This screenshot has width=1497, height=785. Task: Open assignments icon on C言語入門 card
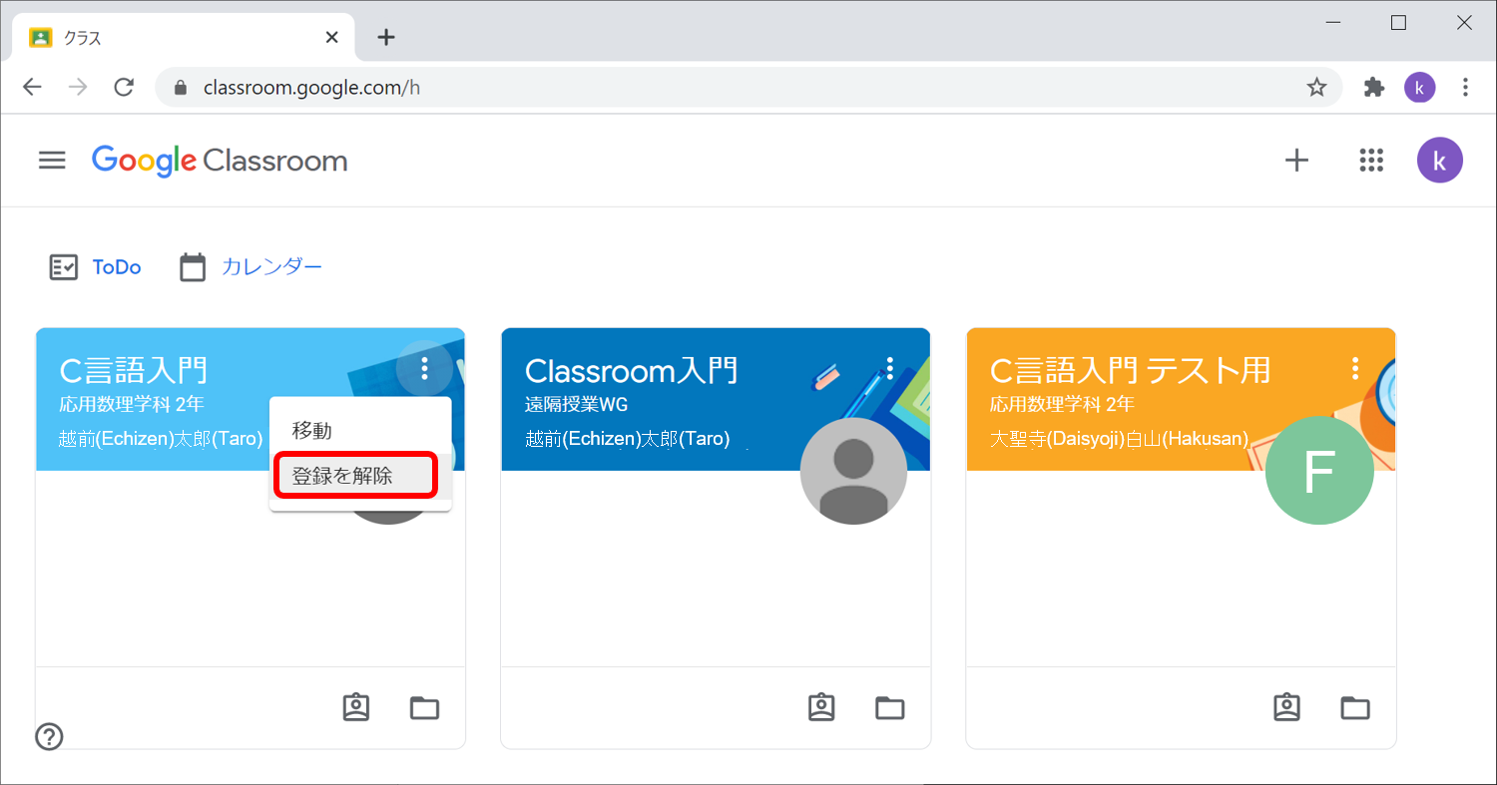tap(356, 707)
